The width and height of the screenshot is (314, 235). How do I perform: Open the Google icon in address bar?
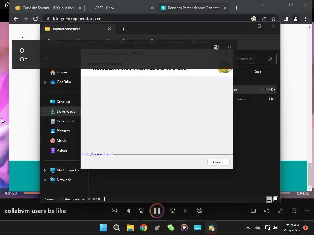point(254,19)
